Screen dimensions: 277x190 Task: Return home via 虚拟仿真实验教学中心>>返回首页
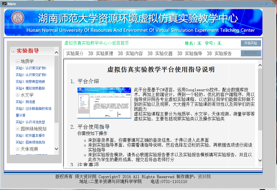tap(97, 43)
